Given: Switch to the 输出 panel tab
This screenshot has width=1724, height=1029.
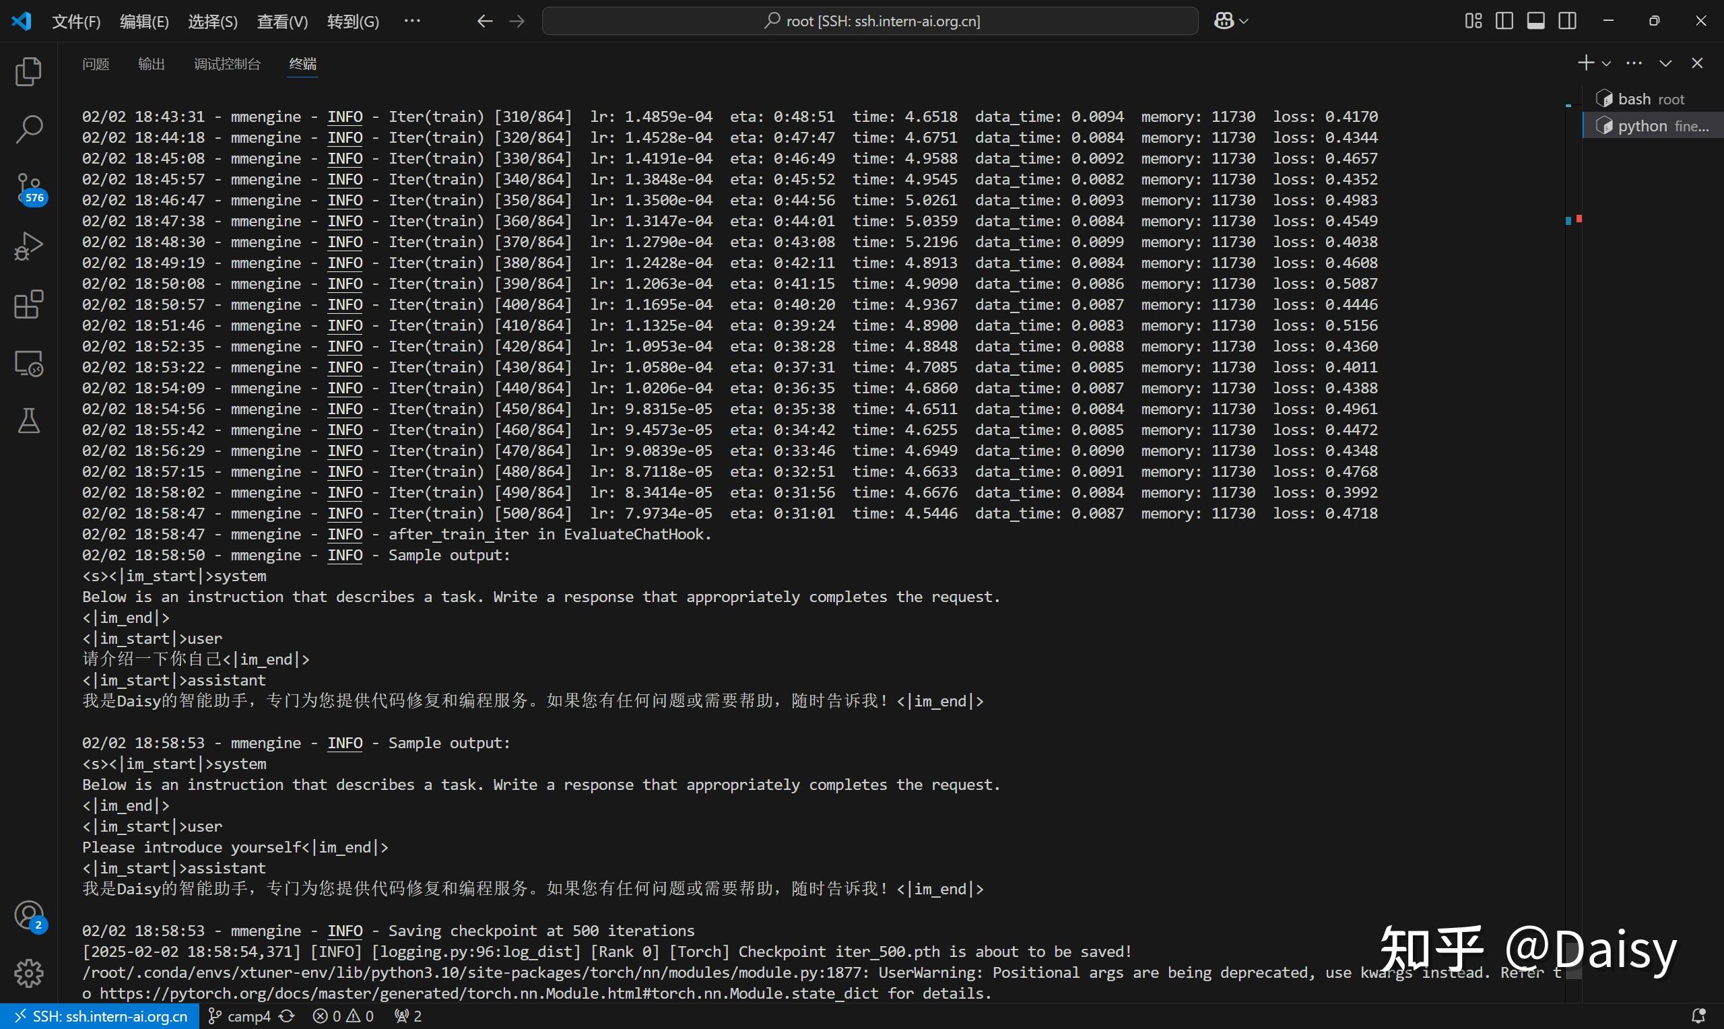Looking at the screenshot, I should pos(151,64).
